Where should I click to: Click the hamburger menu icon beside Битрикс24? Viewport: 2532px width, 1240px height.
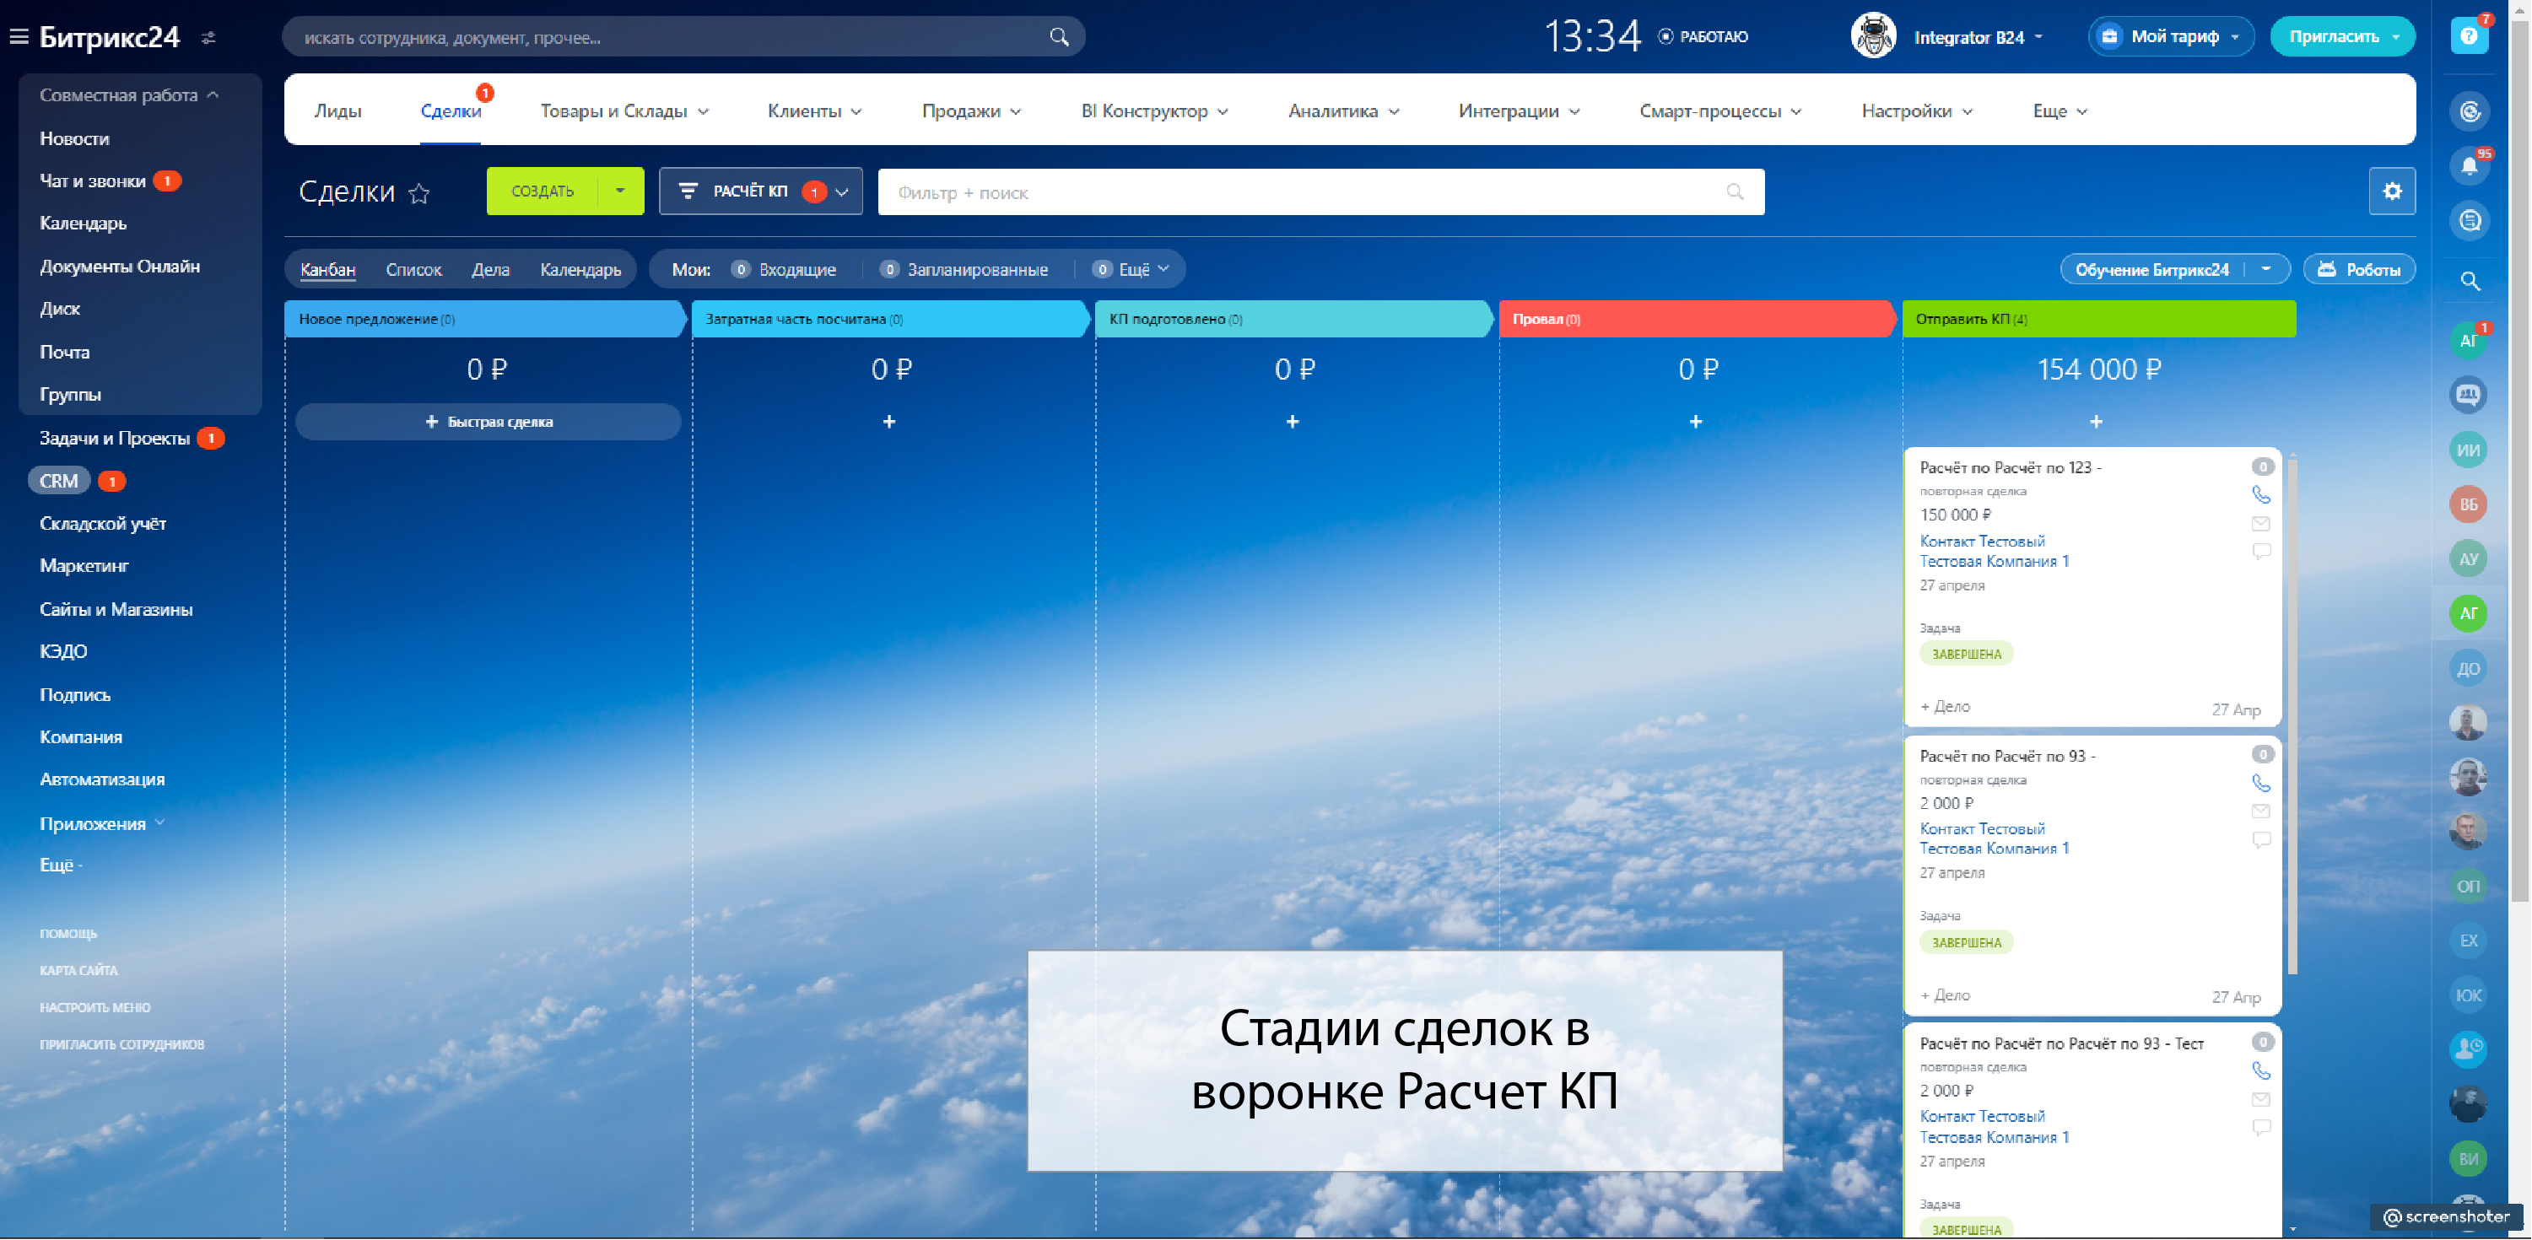click(19, 37)
